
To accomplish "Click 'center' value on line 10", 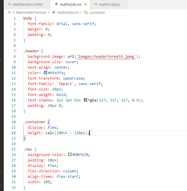I will point(61,67).
